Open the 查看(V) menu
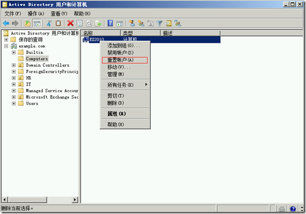The height and width of the screenshot is (214, 306). (59, 14)
